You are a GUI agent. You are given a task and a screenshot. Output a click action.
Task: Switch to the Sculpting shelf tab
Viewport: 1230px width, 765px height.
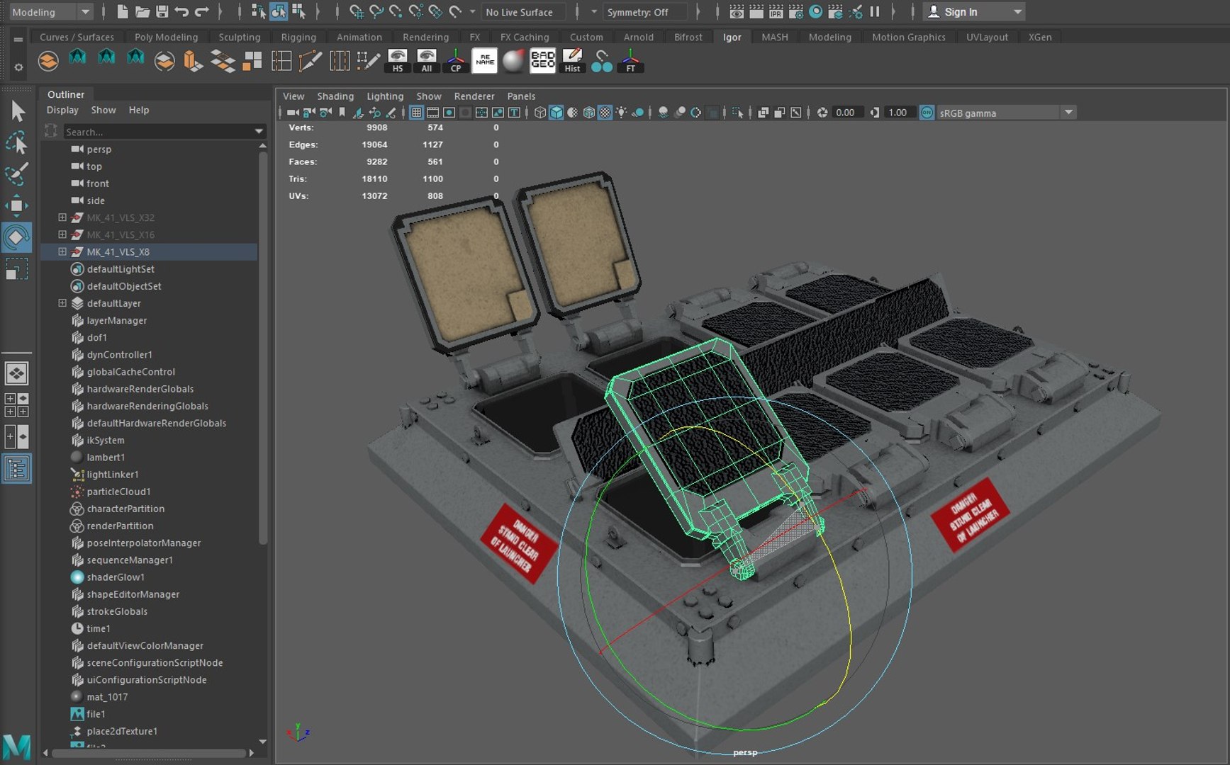[240, 37]
